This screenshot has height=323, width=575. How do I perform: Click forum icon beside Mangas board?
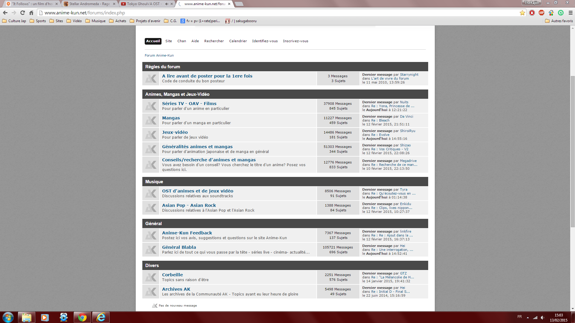point(151,120)
